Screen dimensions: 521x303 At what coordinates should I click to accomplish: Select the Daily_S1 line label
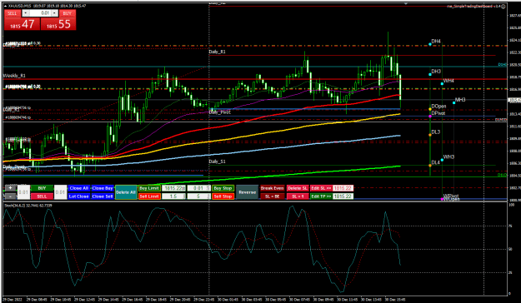pyautogui.click(x=218, y=161)
